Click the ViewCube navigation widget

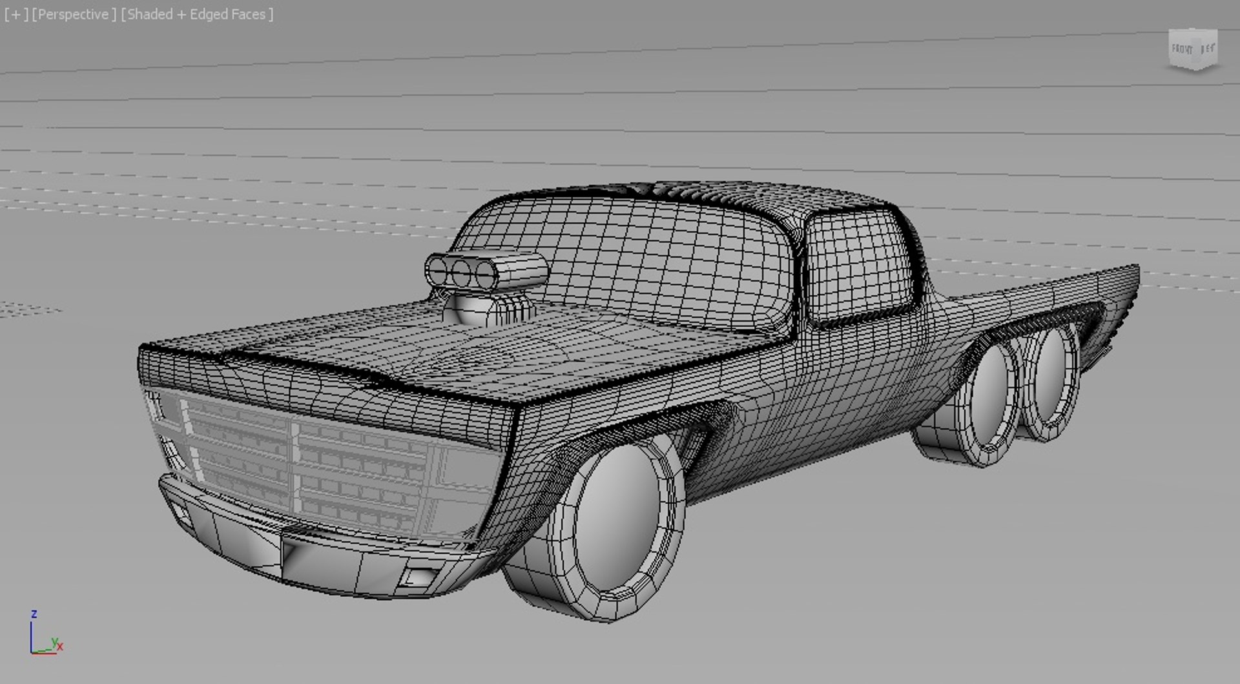point(1193,49)
